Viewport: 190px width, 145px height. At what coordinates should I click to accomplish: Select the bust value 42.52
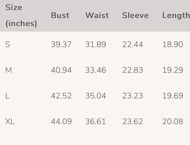(x=61, y=96)
